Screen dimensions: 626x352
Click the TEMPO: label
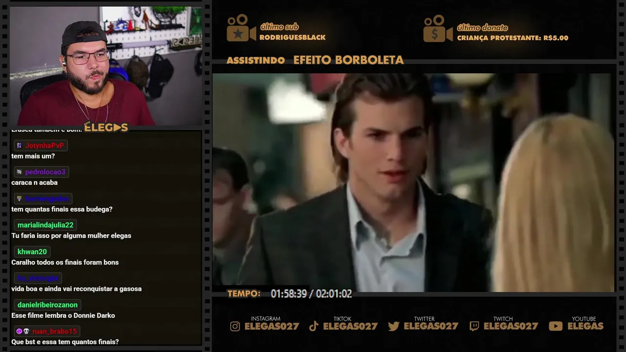point(244,294)
